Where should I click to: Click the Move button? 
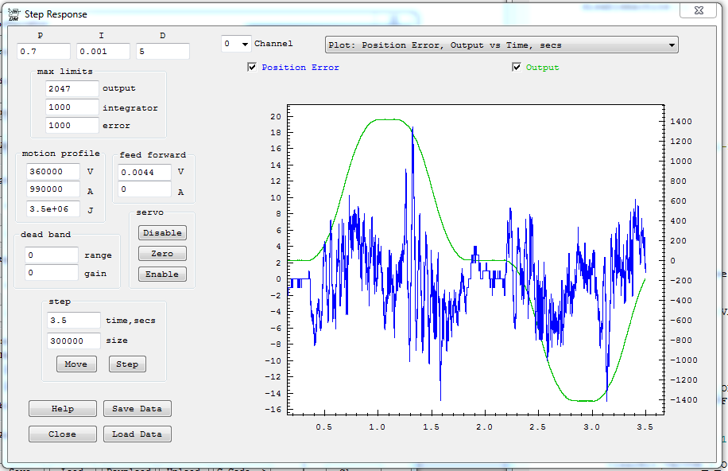76,364
